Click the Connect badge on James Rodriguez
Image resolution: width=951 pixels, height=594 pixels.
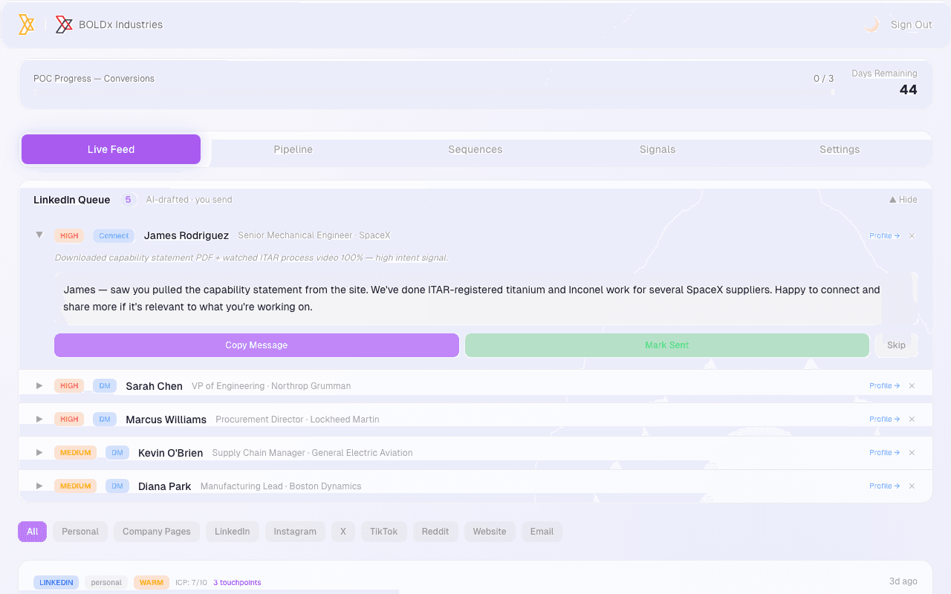(113, 235)
